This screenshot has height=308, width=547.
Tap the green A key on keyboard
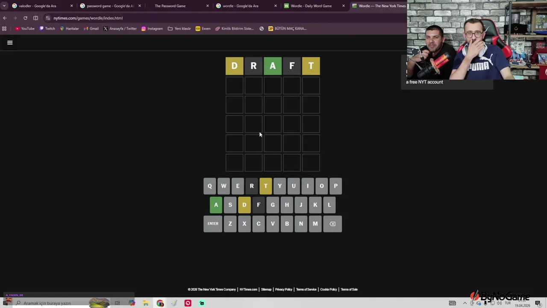(216, 205)
